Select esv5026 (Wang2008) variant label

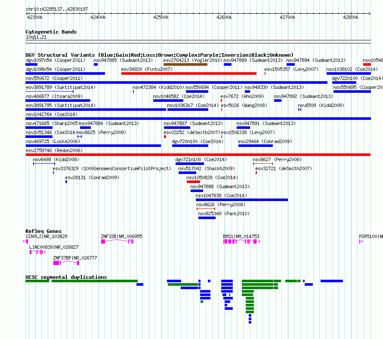click(244, 105)
